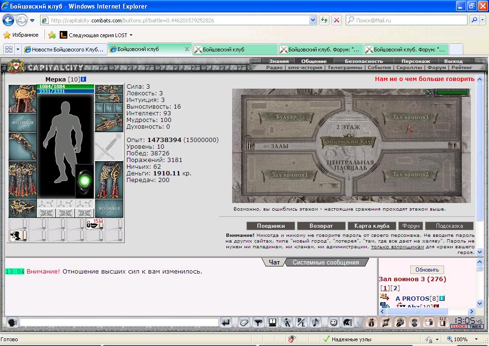Image resolution: width=489 pixels, height=346 pixels.
Task: Click the empty sword weapon slot
Action: [109, 147]
